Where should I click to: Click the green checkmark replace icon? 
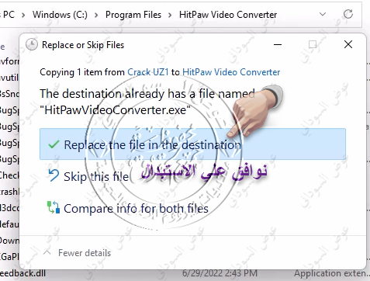(54, 144)
